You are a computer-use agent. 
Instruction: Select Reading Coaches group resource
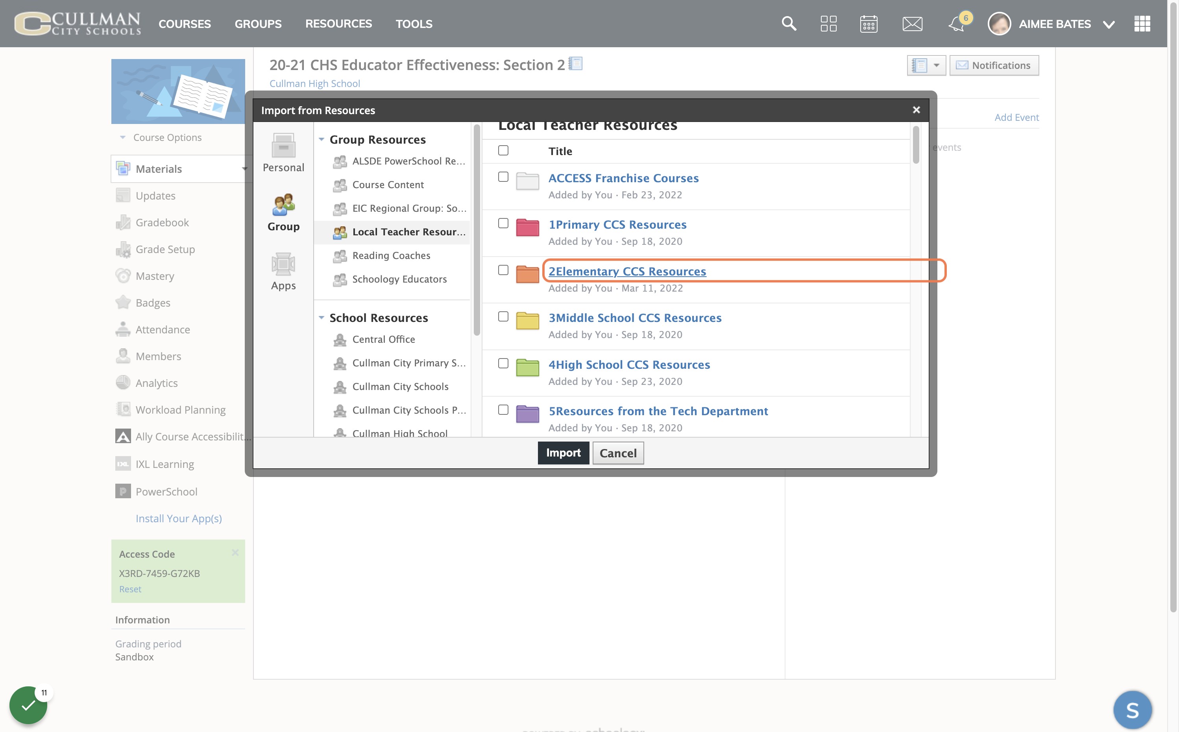coord(392,256)
